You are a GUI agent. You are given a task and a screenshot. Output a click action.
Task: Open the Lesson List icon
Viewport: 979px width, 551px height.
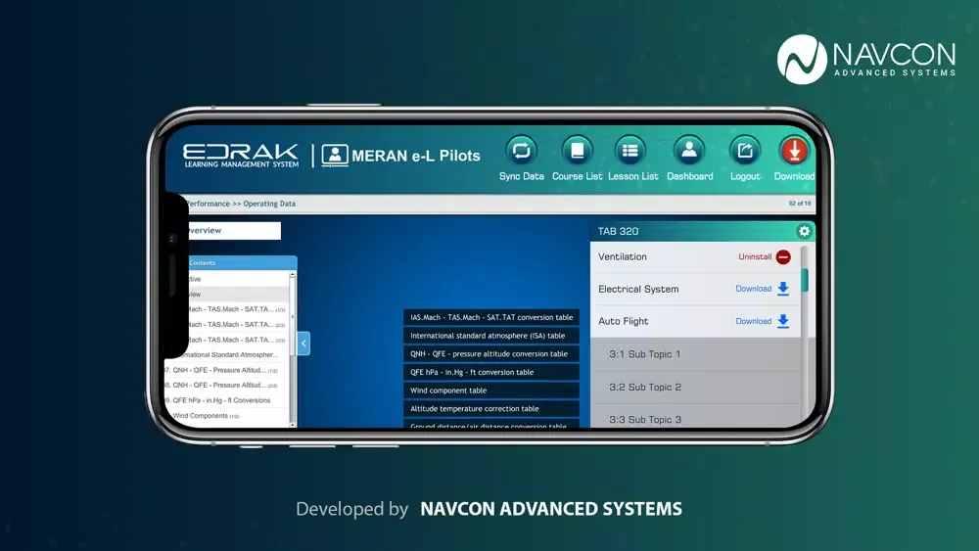pos(629,151)
